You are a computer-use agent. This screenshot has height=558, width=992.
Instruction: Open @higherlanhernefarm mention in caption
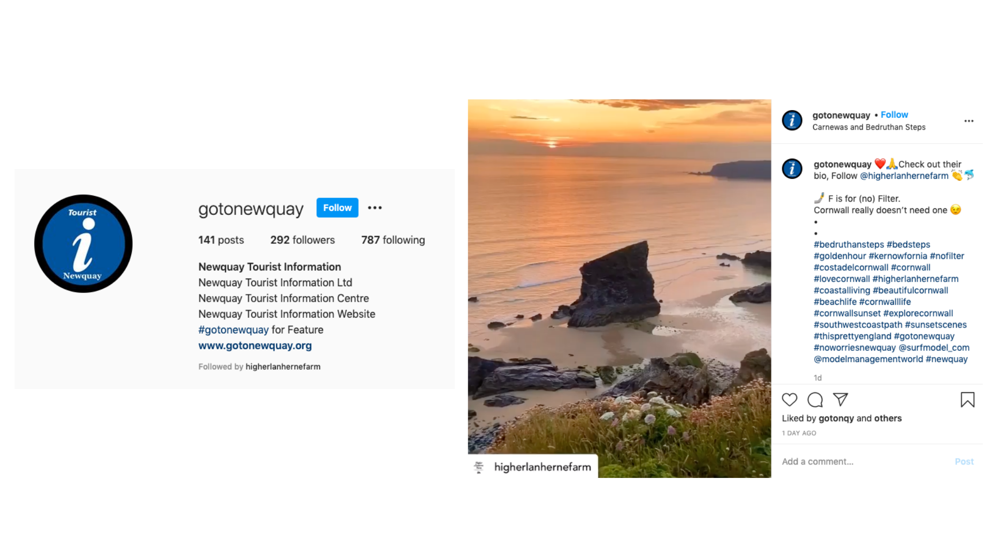tap(904, 176)
